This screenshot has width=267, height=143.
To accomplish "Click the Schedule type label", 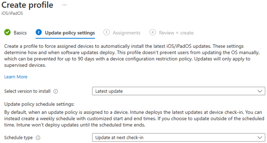I will [18, 138].
